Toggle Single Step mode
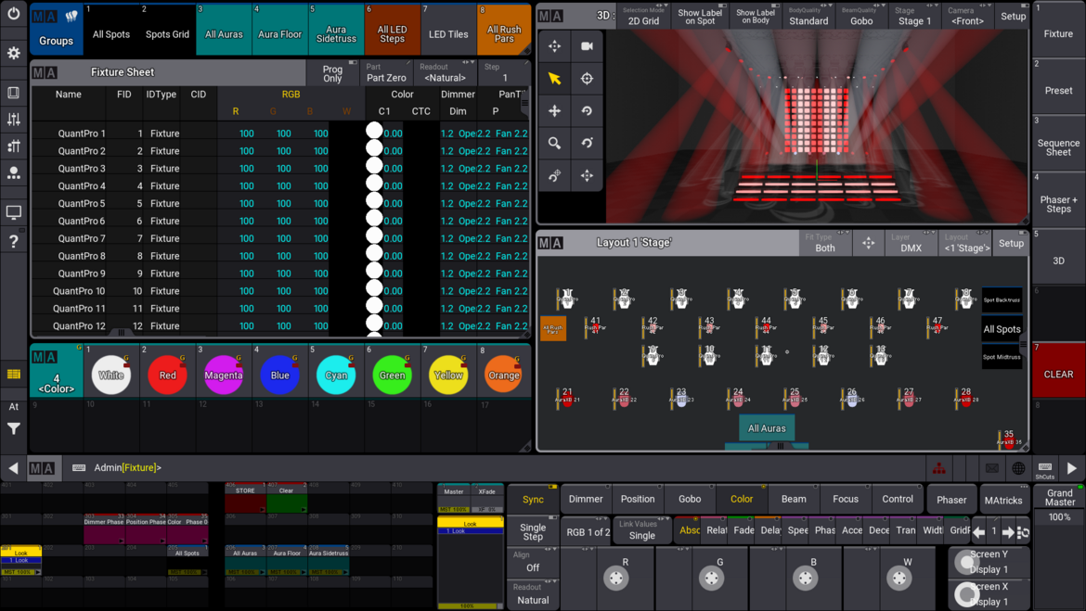This screenshot has width=1086, height=611. (x=533, y=531)
